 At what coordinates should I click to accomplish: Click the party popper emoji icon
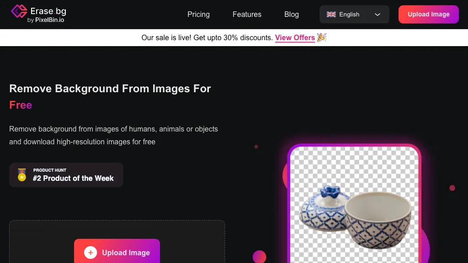[x=321, y=37]
